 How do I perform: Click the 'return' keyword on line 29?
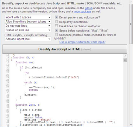33,90
